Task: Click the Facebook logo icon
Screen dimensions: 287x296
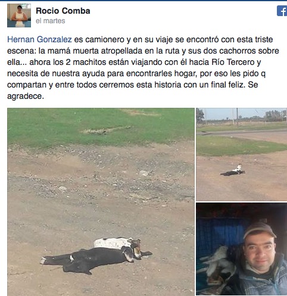Action: tap(282, 11)
